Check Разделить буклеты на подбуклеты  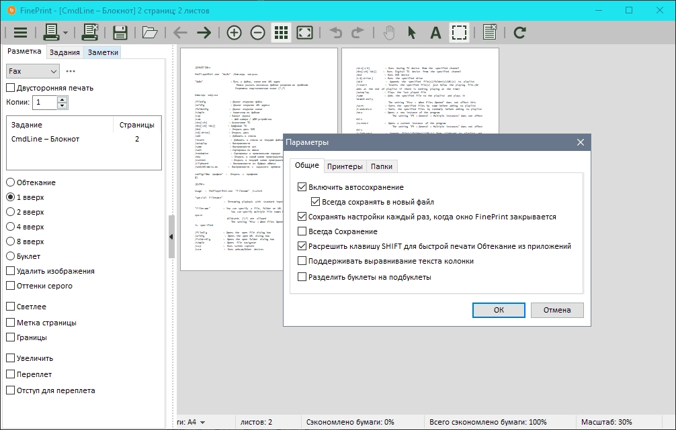point(302,277)
